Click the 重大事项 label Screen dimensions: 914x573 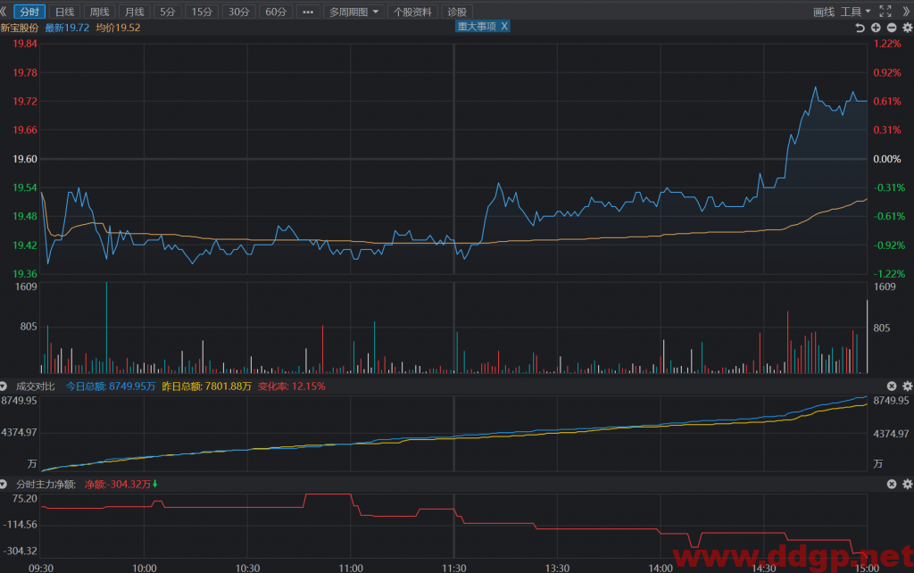[x=477, y=26]
